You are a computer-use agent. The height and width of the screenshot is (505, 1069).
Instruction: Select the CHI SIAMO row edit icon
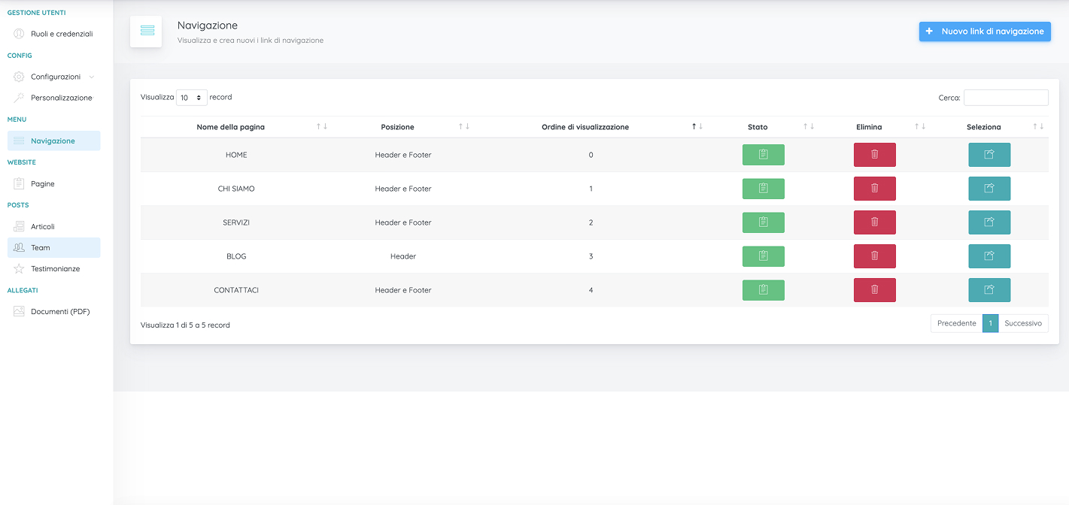[989, 189]
